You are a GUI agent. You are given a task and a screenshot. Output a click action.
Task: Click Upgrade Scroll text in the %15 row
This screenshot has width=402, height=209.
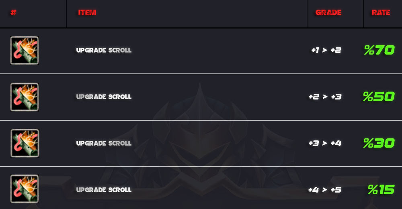[x=104, y=190]
